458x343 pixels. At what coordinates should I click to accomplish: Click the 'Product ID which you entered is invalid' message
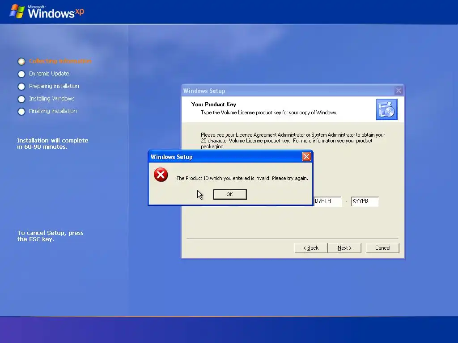(242, 178)
